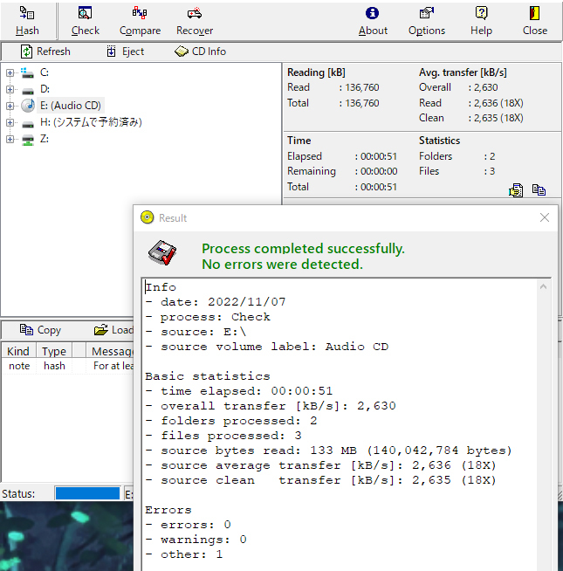Image resolution: width=563 pixels, height=571 pixels.
Task: Expand the D: drive node
Action: click(x=10, y=89)
